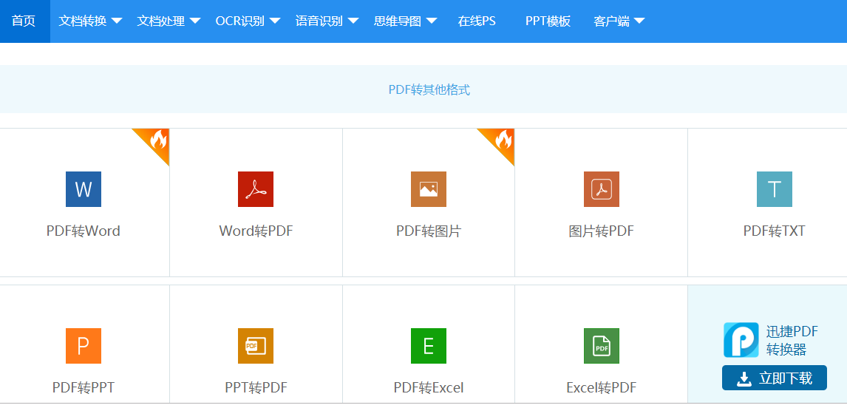Click the Excel转PDF green file icon
Screen dimensions: 847x408
[x=601, y=346]
